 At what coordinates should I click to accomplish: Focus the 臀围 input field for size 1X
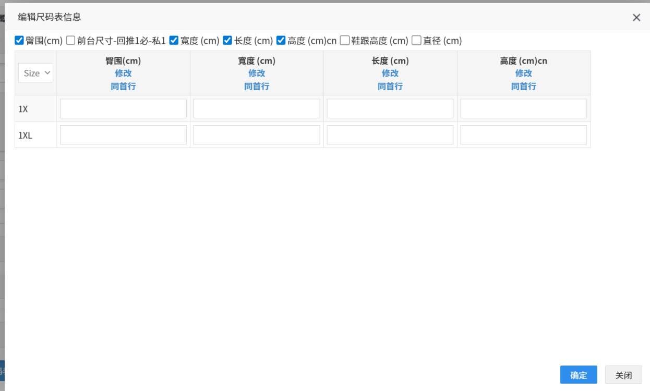point(123,108)
